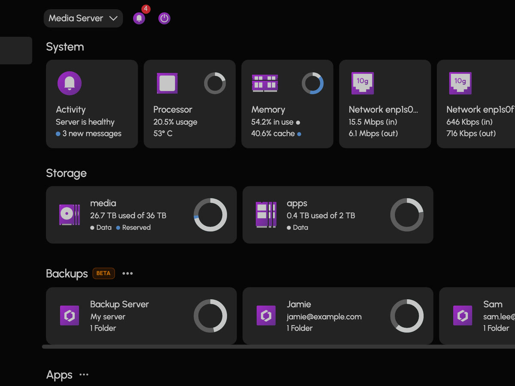Viewport: 515px width, 386px height.
Task: Click the Backup Server cube icon
Action: (70, 316)
